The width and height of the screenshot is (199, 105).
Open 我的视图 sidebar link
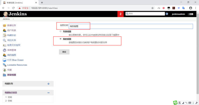click(x=12, y=55)
